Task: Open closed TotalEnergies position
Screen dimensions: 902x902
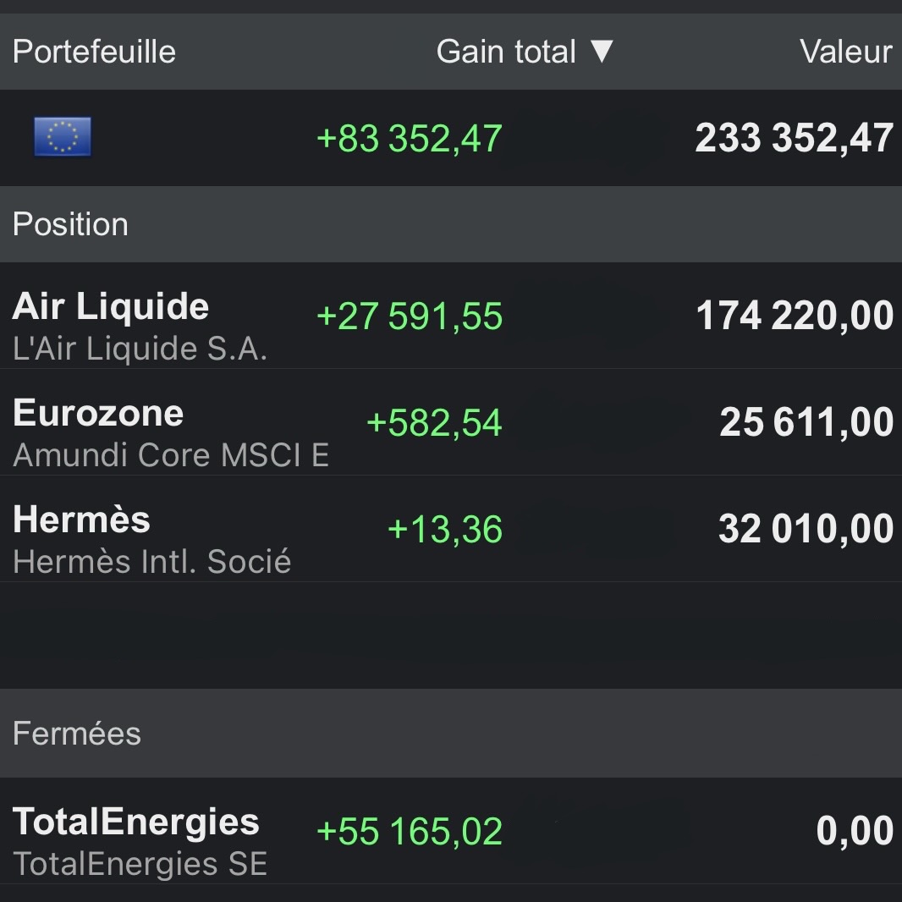Action: tap(451, 831)
